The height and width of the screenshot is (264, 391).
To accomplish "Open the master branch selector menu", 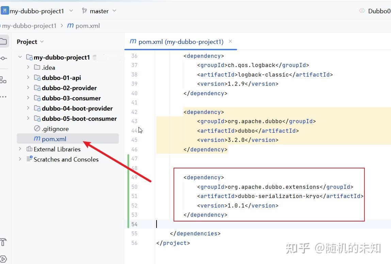I will pyautogui.click(x=99, y=11).
